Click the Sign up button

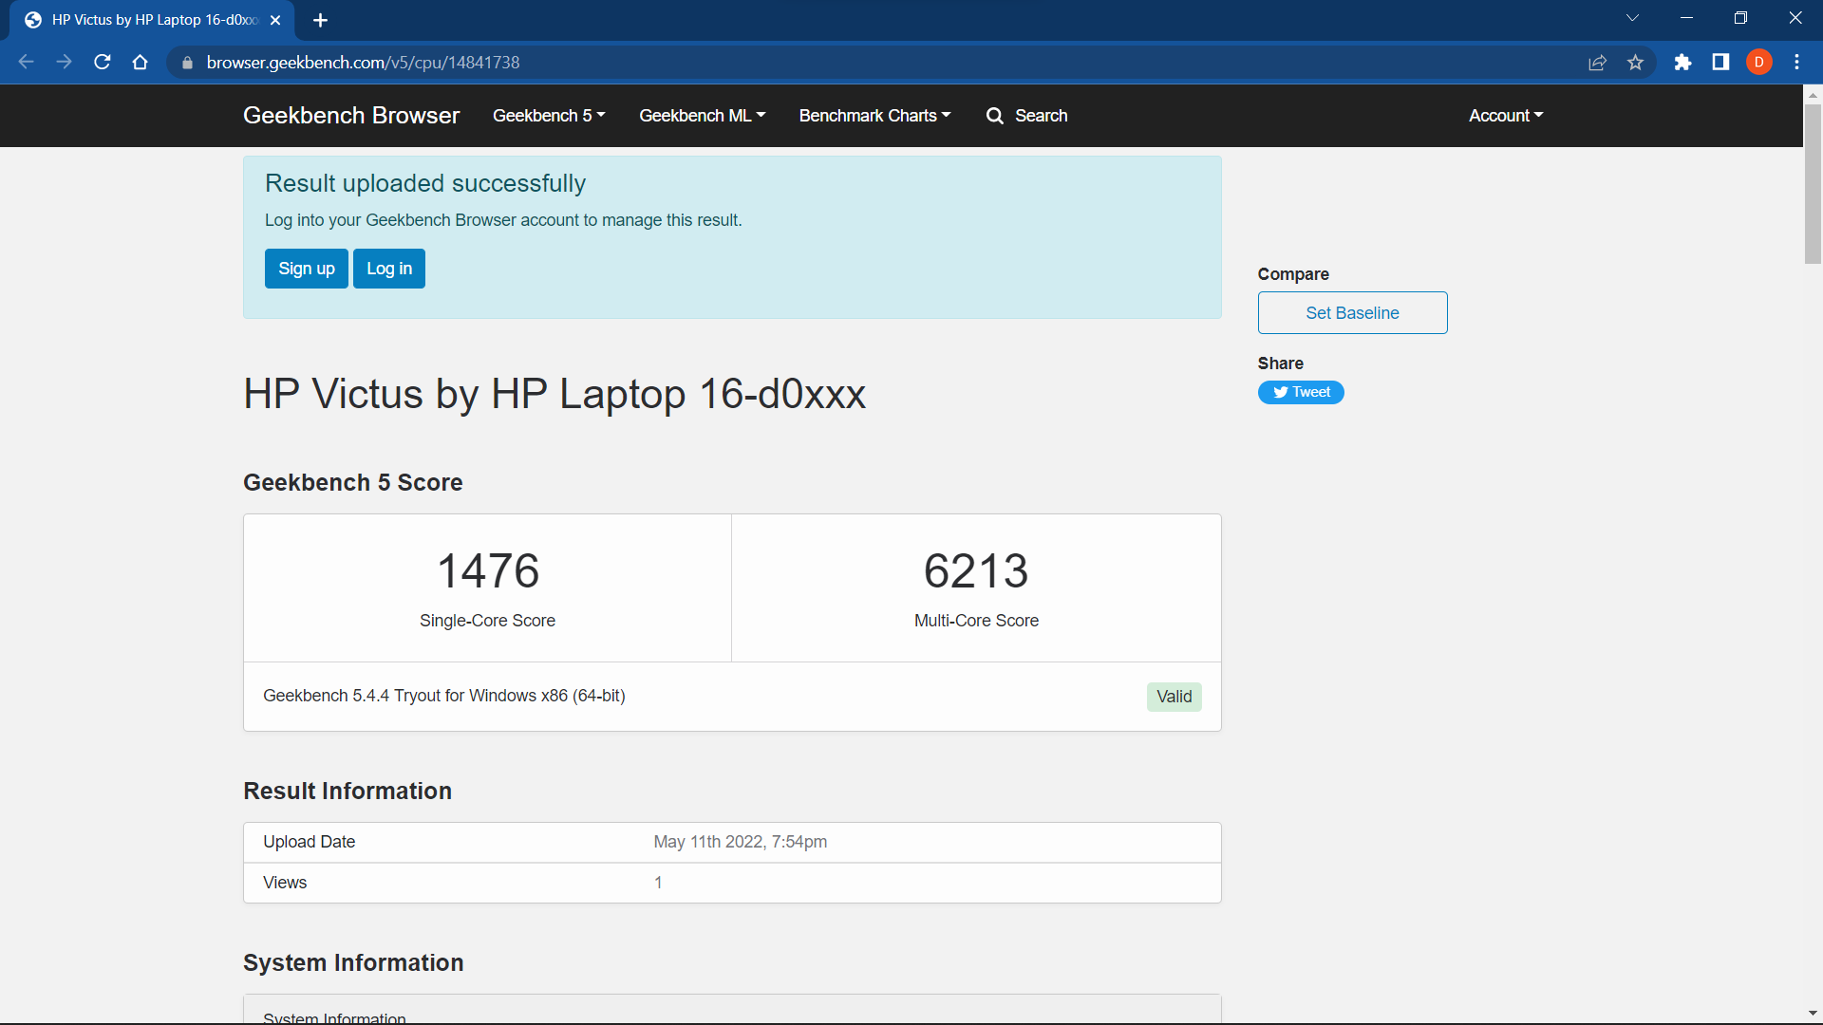pyautogui.click(x=307, y=269)
